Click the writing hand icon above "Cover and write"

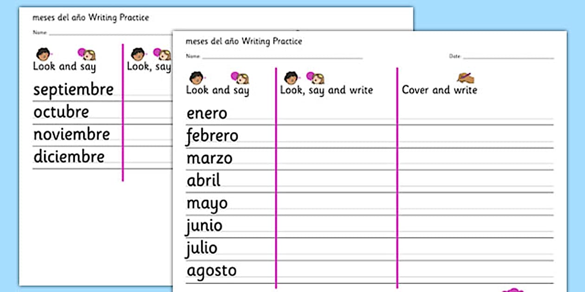465,77
